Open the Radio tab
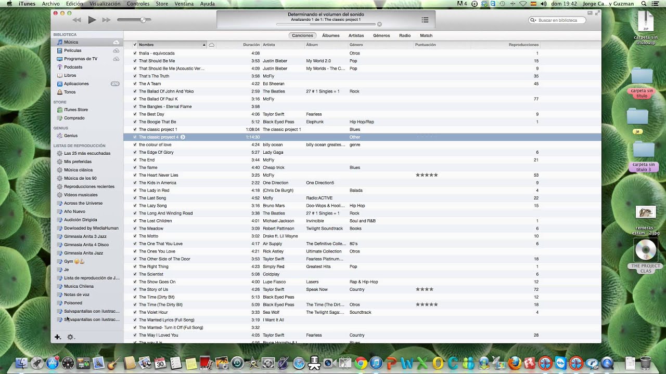The image size is (666, 374). click(405, 36)
